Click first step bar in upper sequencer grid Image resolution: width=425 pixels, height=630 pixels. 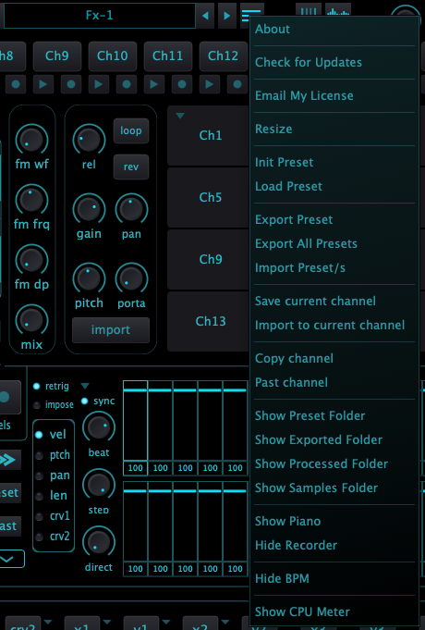135,420
